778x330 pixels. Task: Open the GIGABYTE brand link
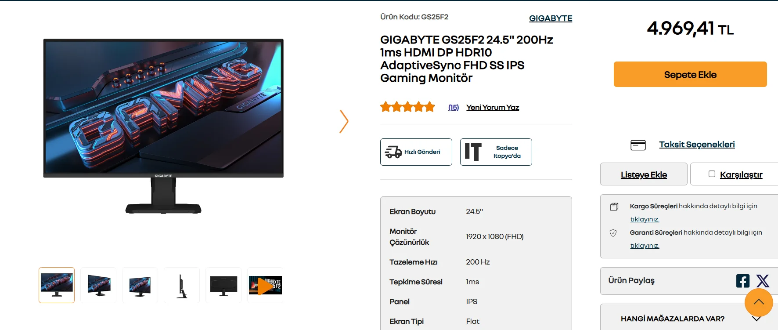pyautogui.click(x=551, y=18)
